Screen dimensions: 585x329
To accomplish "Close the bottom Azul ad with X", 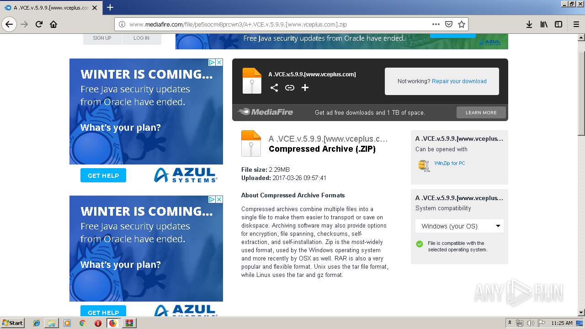I will [x=219, y=199].
